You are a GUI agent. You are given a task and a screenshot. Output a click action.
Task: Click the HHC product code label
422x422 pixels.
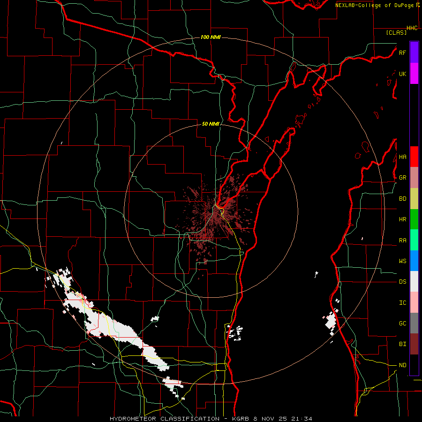click(x=412, y=28)
